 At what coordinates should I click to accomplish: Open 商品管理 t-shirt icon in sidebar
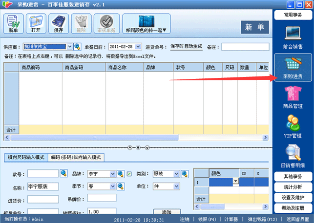pos(293,97)
